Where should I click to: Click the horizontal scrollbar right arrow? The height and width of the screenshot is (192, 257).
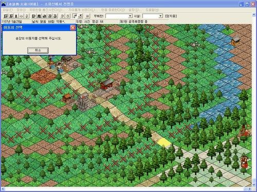250,189
